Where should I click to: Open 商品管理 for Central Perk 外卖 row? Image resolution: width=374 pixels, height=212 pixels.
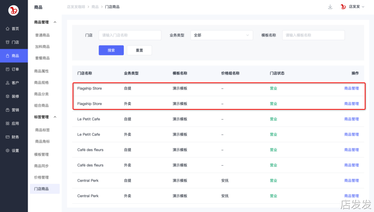click(x=352, y=196)
